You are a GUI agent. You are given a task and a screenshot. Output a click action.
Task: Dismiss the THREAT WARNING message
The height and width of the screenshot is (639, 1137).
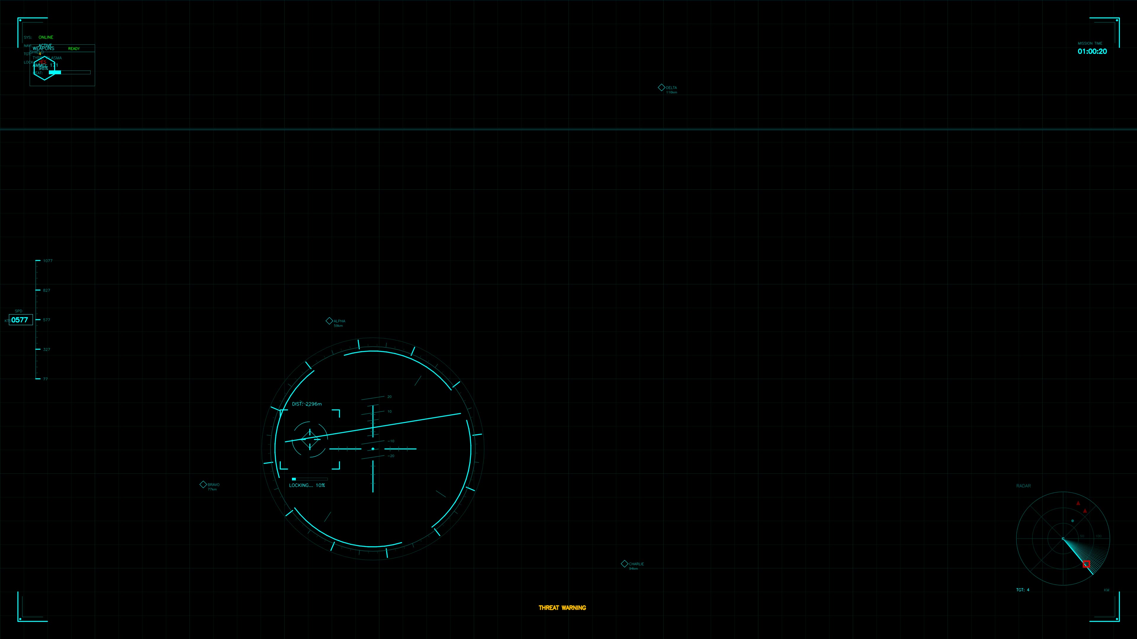pyautogui.click(x=562, y=607)
